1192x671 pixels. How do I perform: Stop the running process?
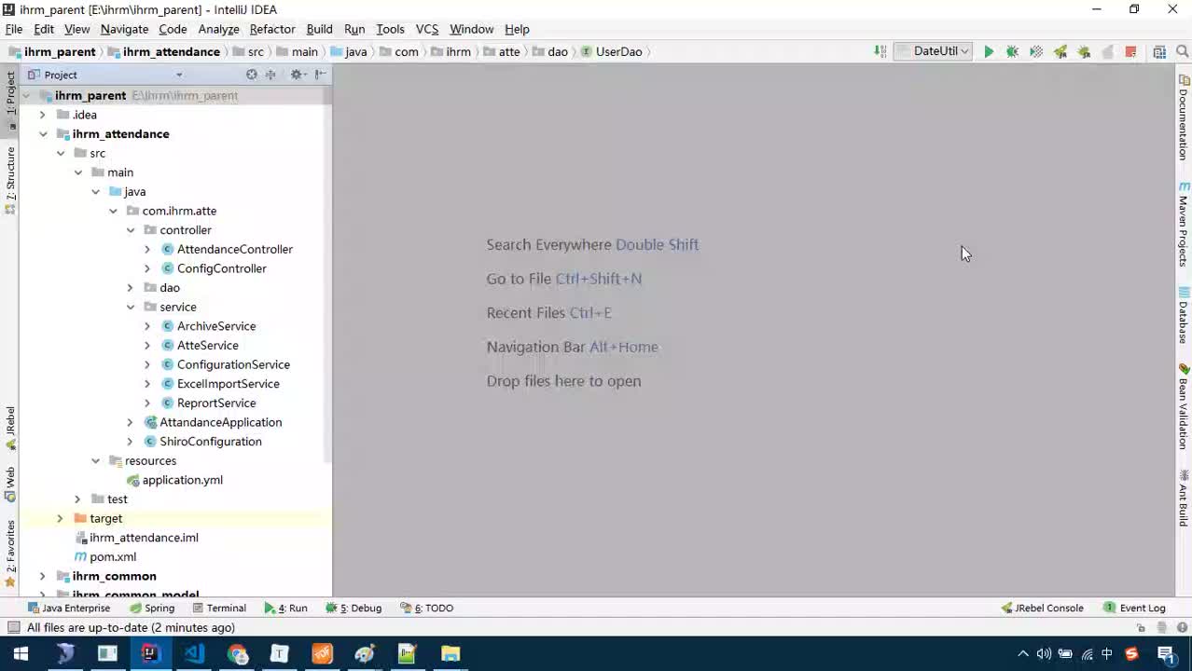click(1130, 52)
